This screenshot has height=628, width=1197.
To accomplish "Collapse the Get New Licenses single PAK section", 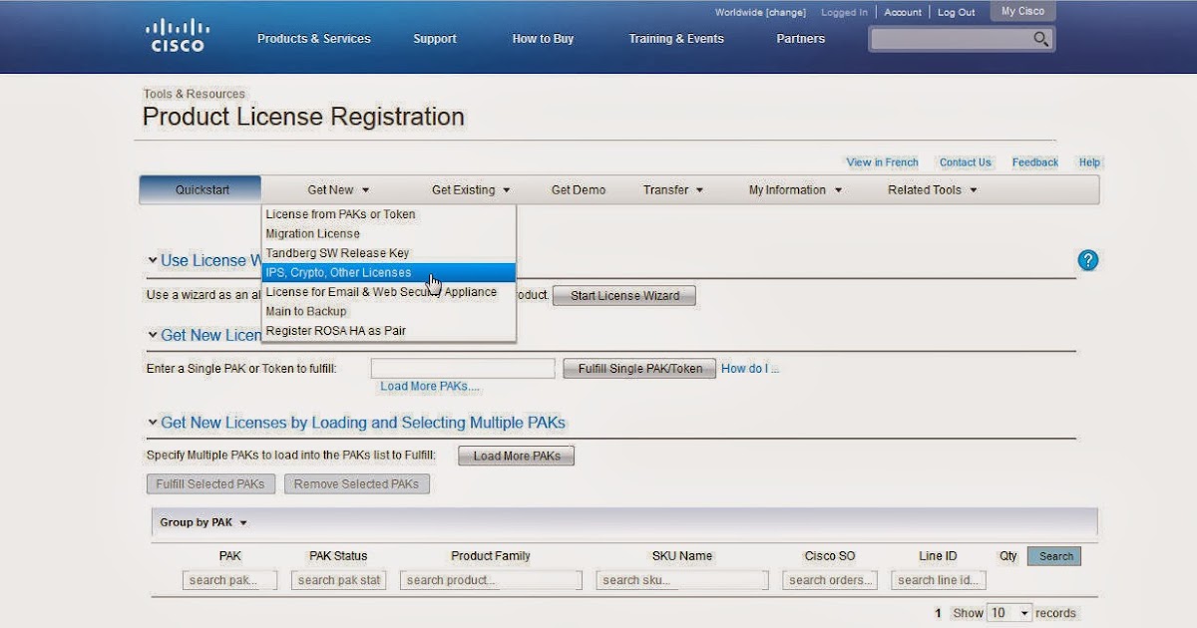I will 153,335.
